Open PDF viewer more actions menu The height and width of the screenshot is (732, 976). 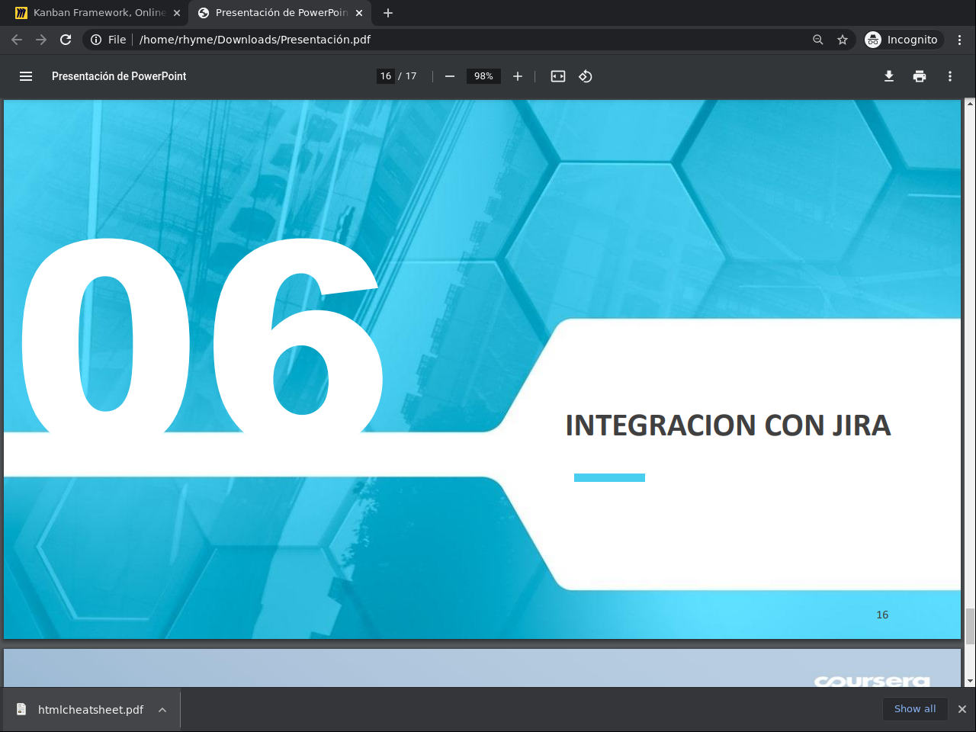point(950,76)
